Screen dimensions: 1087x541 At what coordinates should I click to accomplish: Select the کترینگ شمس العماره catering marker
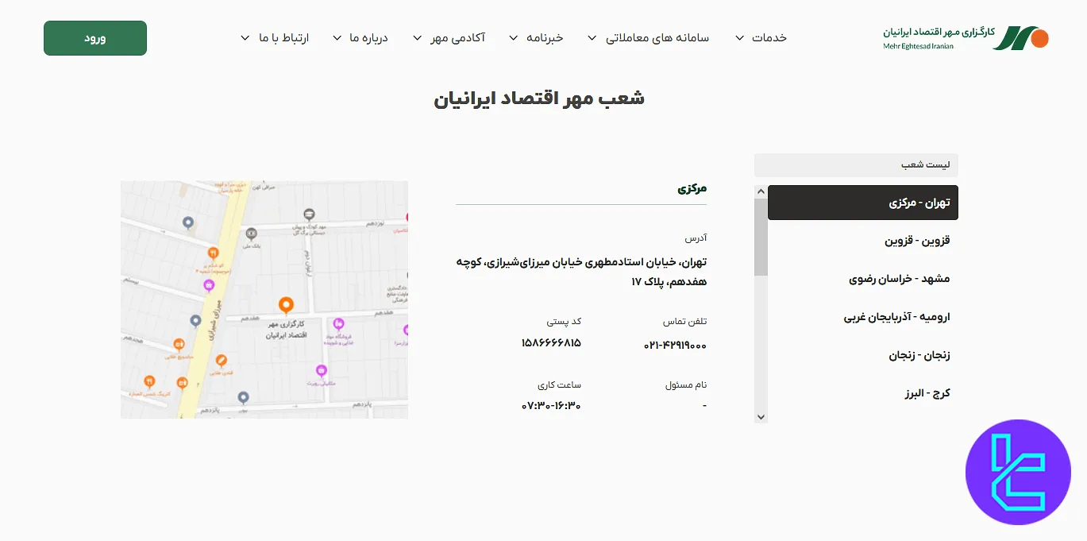click(149, 379)
